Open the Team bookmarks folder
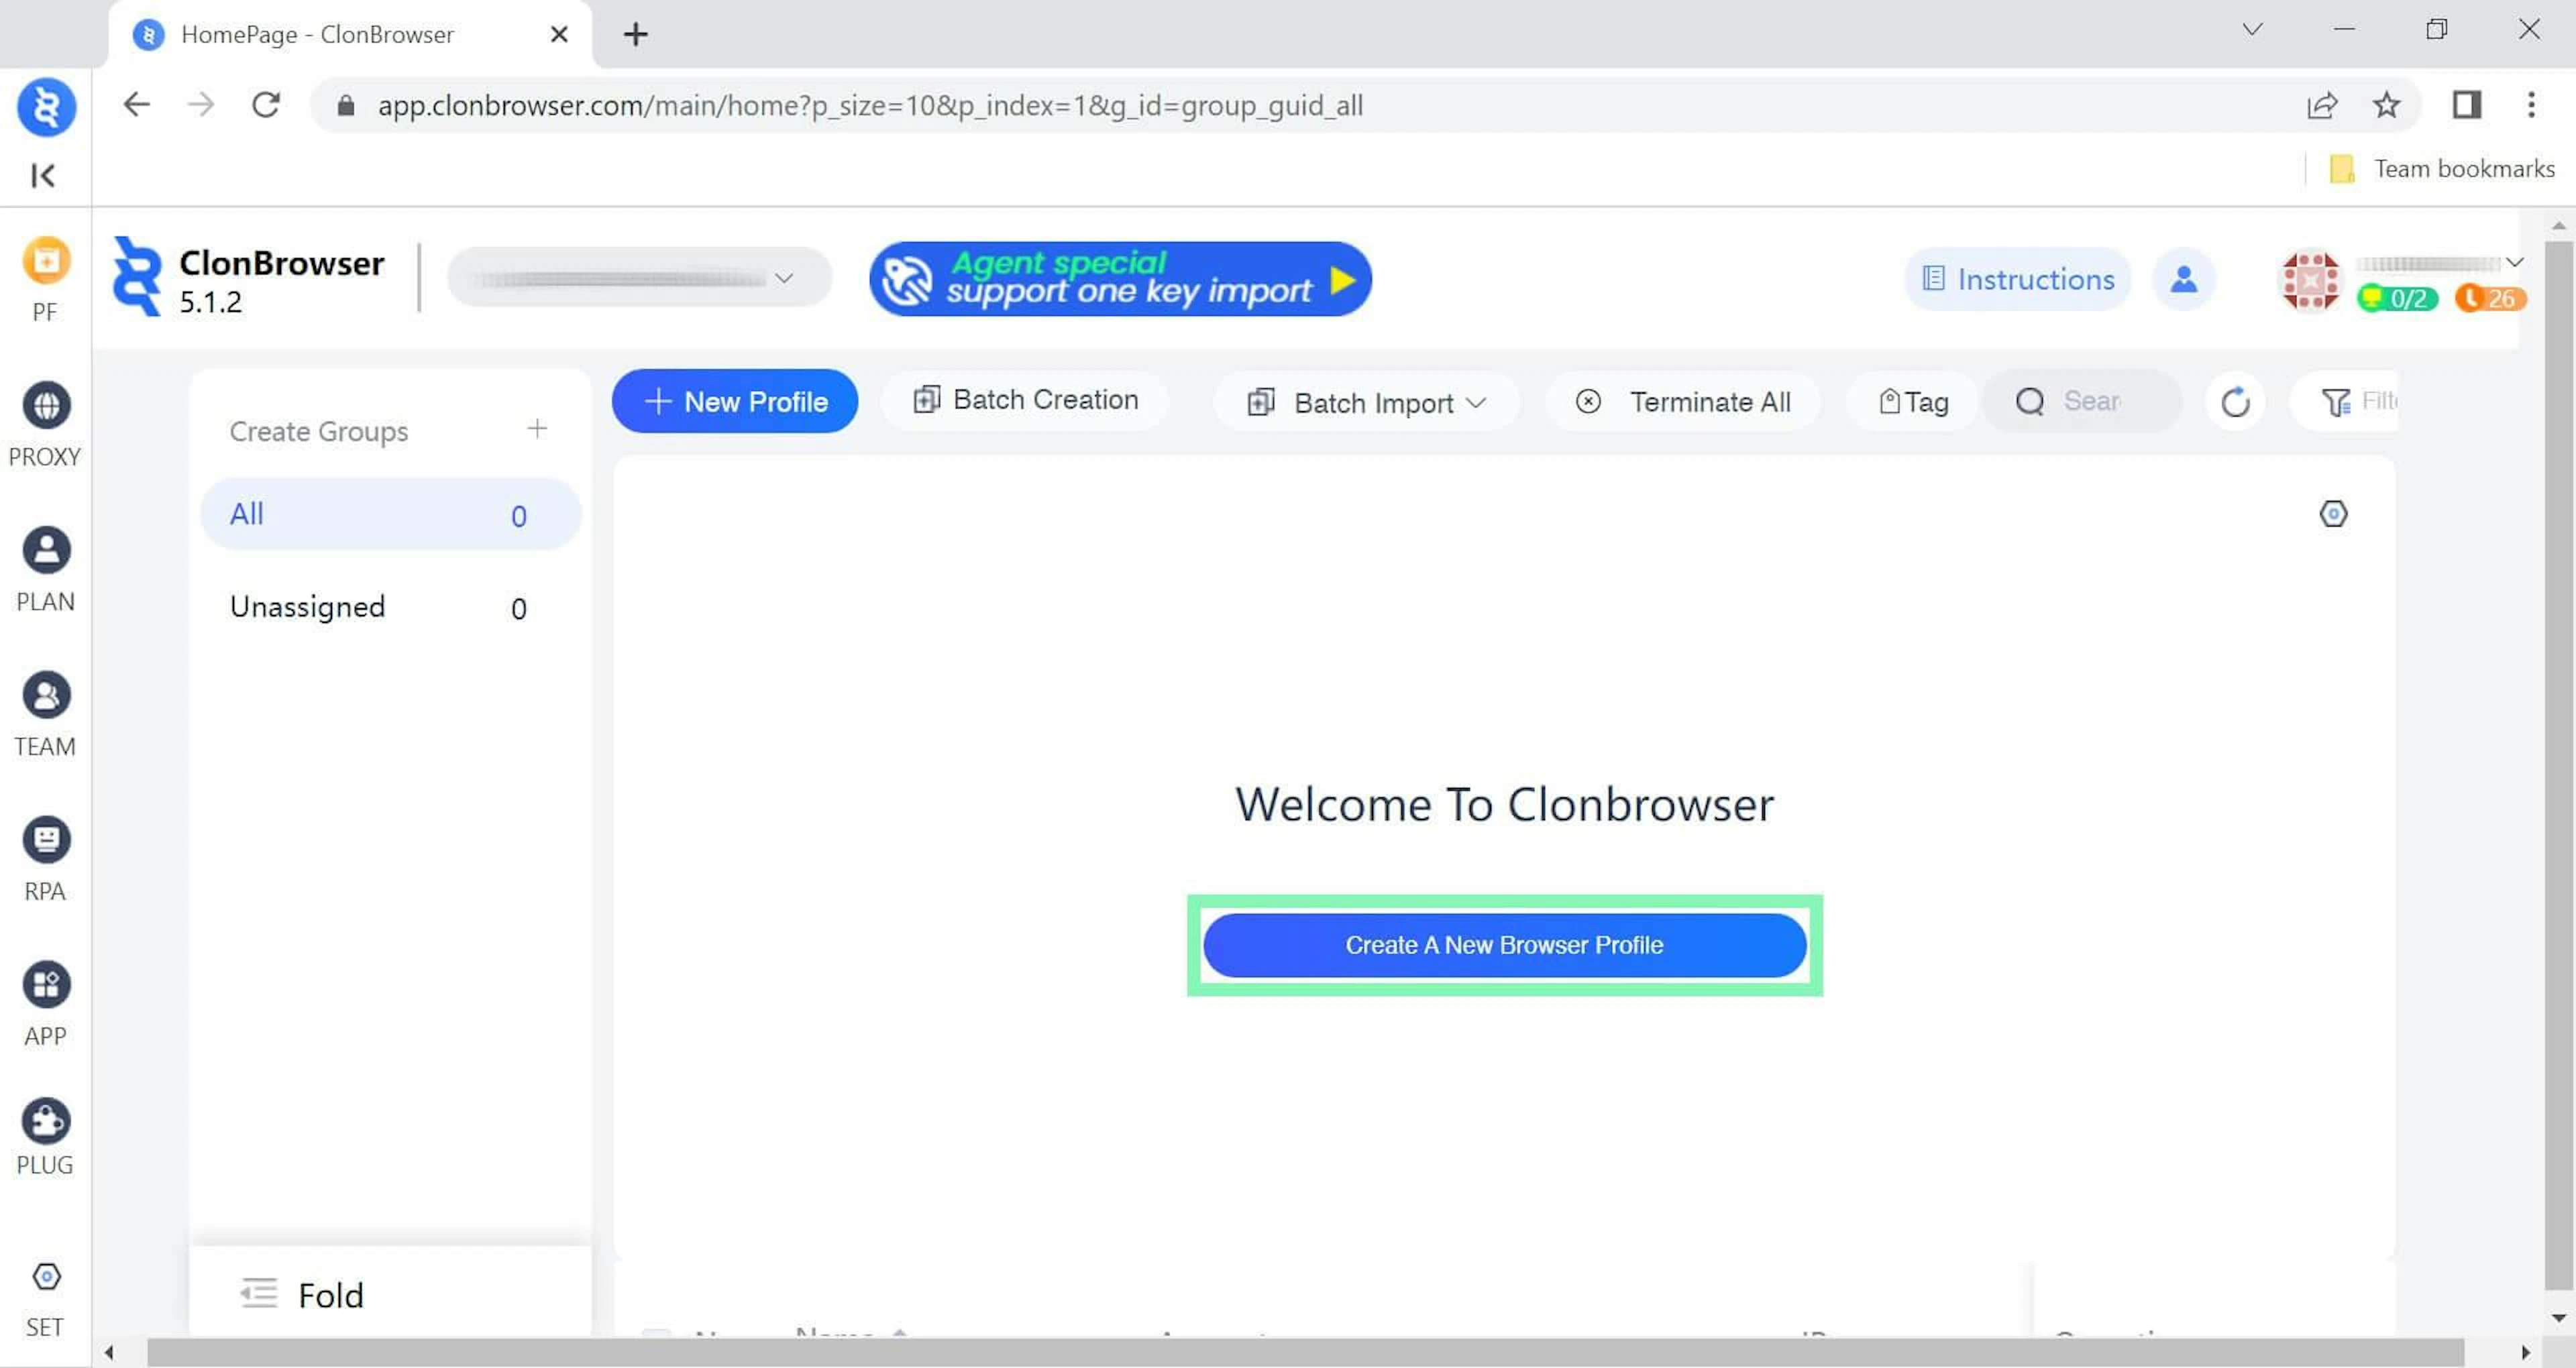 [2442, 169]
